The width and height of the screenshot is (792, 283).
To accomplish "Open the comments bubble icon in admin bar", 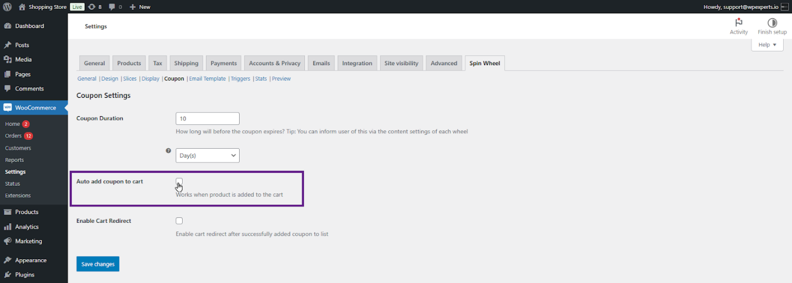I will pos(112,7).
